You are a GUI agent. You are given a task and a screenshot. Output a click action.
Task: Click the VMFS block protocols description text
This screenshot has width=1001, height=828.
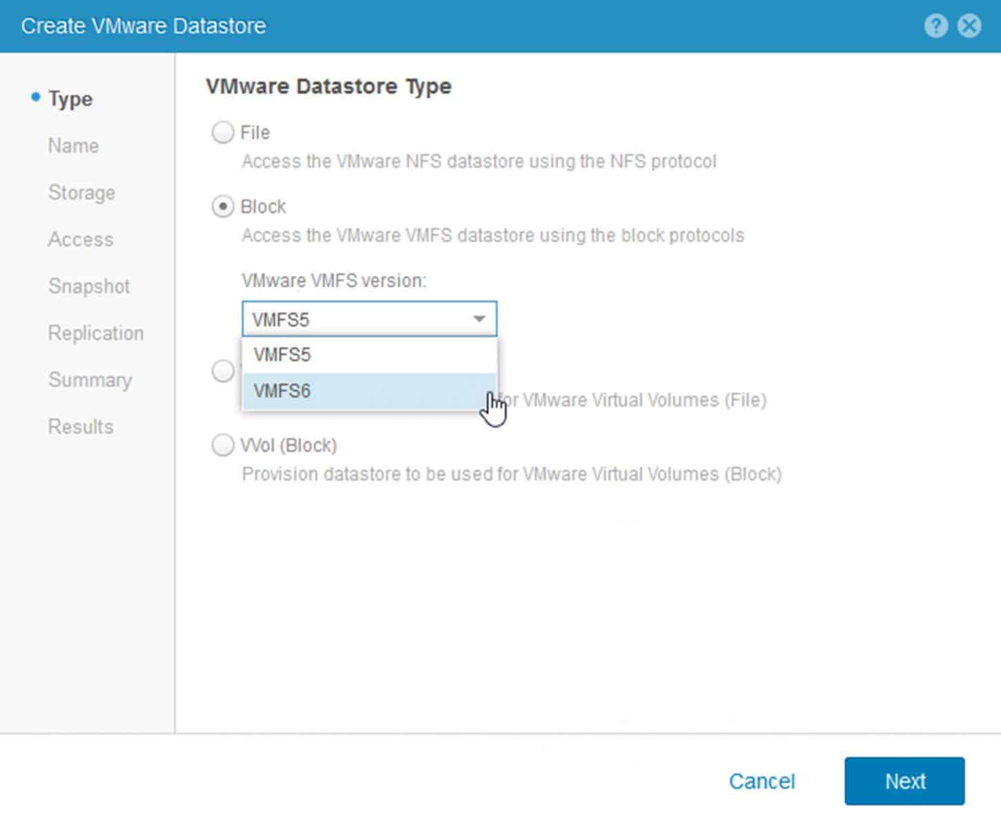pyautogui.click(x=493, y=235)
